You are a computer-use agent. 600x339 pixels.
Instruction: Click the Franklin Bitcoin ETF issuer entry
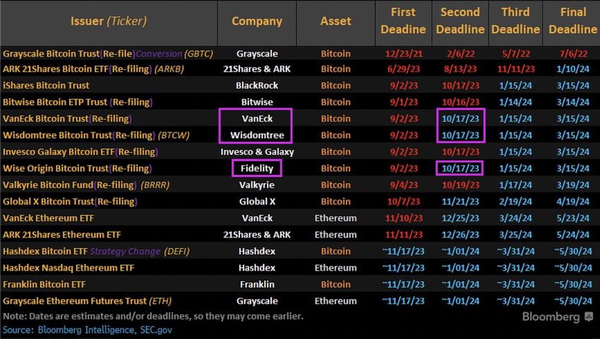click(x=44, y=284)
